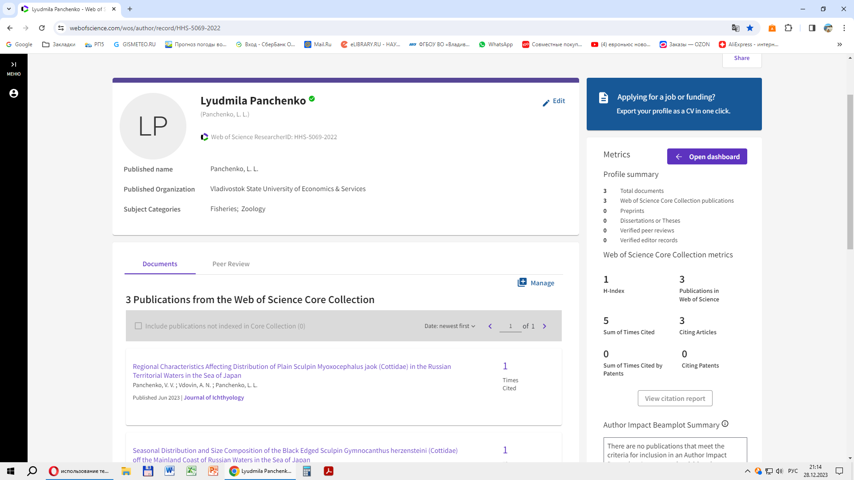854x480 pixels.
Task: Click the Open dashboard button
Action: [x=707, y=156]
